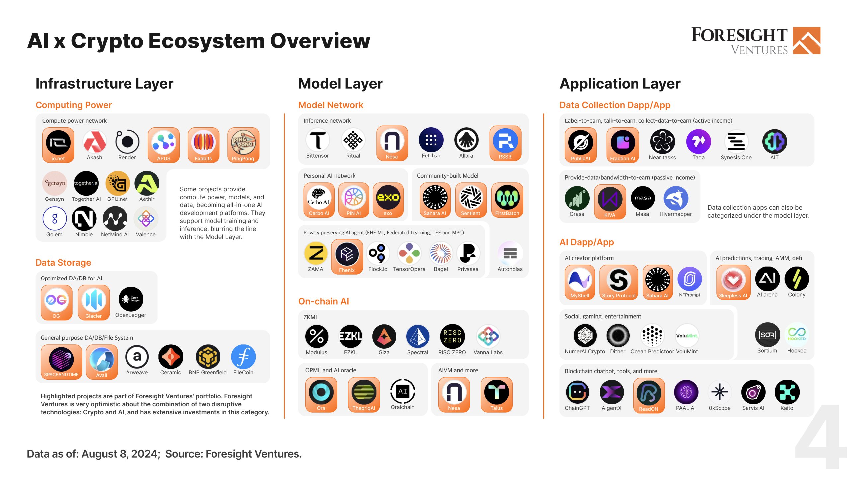850x478 pixels.
Task: Click the OpenLedger black icon
Action: pos(131,299)
